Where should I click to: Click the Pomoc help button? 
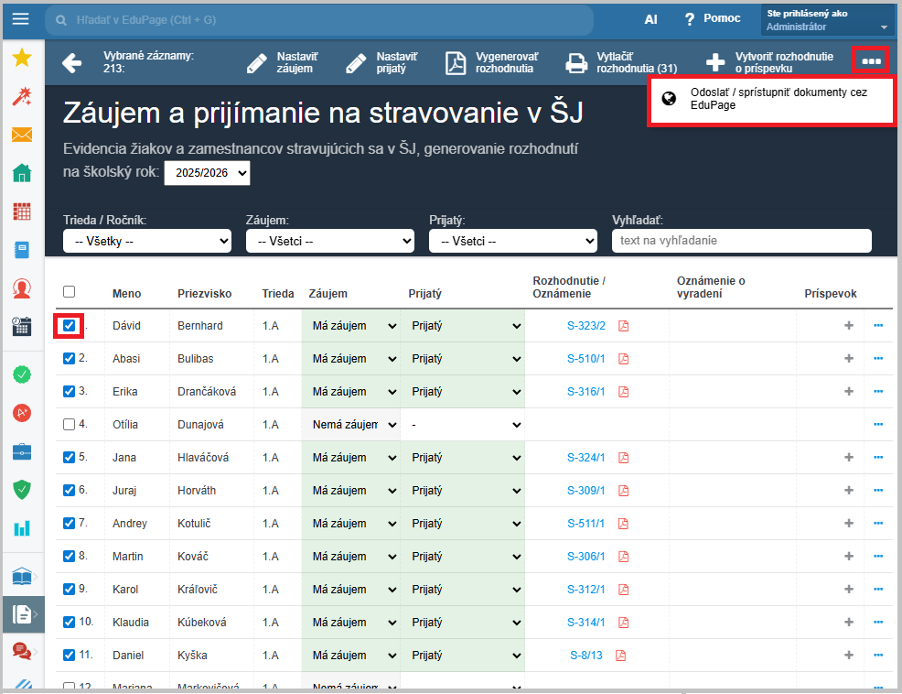pyautogui.click(x=713, y=19)
